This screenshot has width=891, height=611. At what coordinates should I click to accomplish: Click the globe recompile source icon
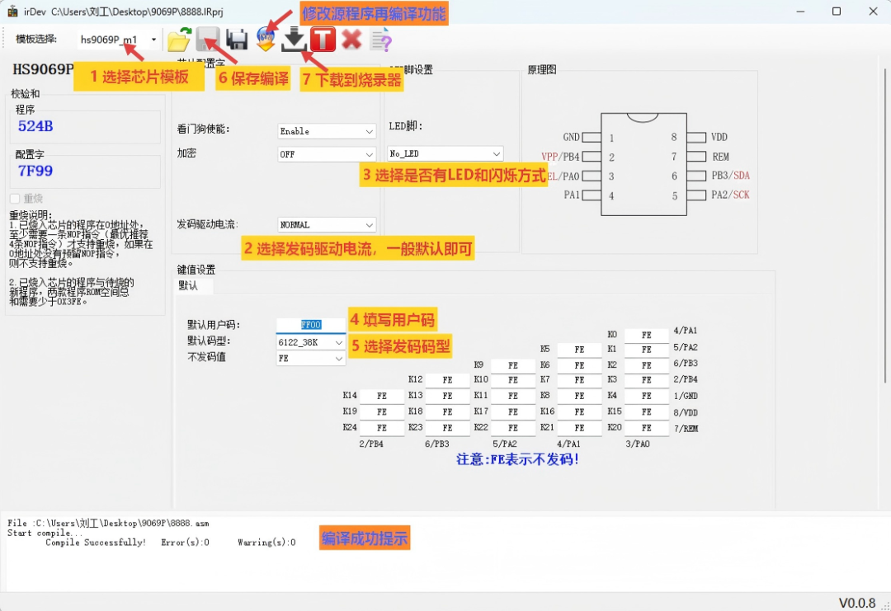(266, 40)
